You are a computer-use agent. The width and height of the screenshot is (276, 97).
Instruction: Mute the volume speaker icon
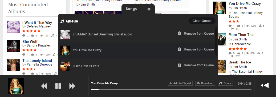pos(265,85)
